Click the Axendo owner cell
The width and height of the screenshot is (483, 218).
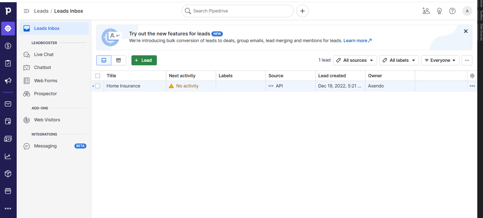tap(390, 86)
